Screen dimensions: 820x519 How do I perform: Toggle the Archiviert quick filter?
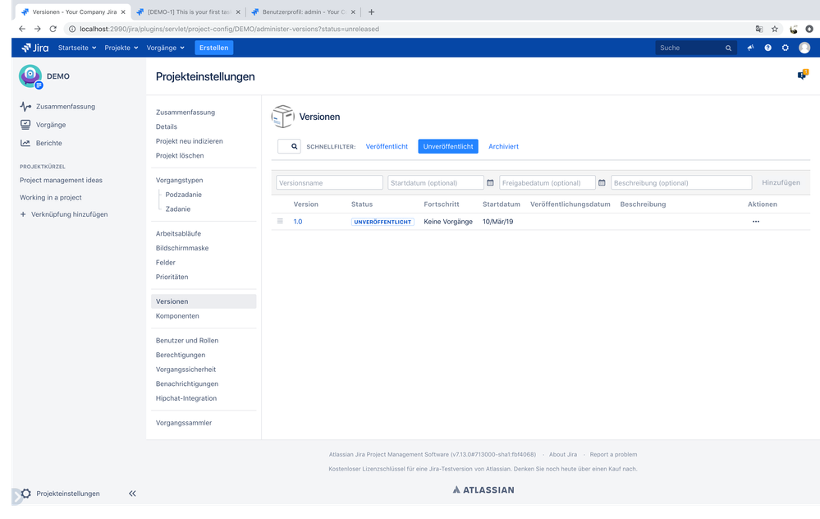(x=504, y=146)
